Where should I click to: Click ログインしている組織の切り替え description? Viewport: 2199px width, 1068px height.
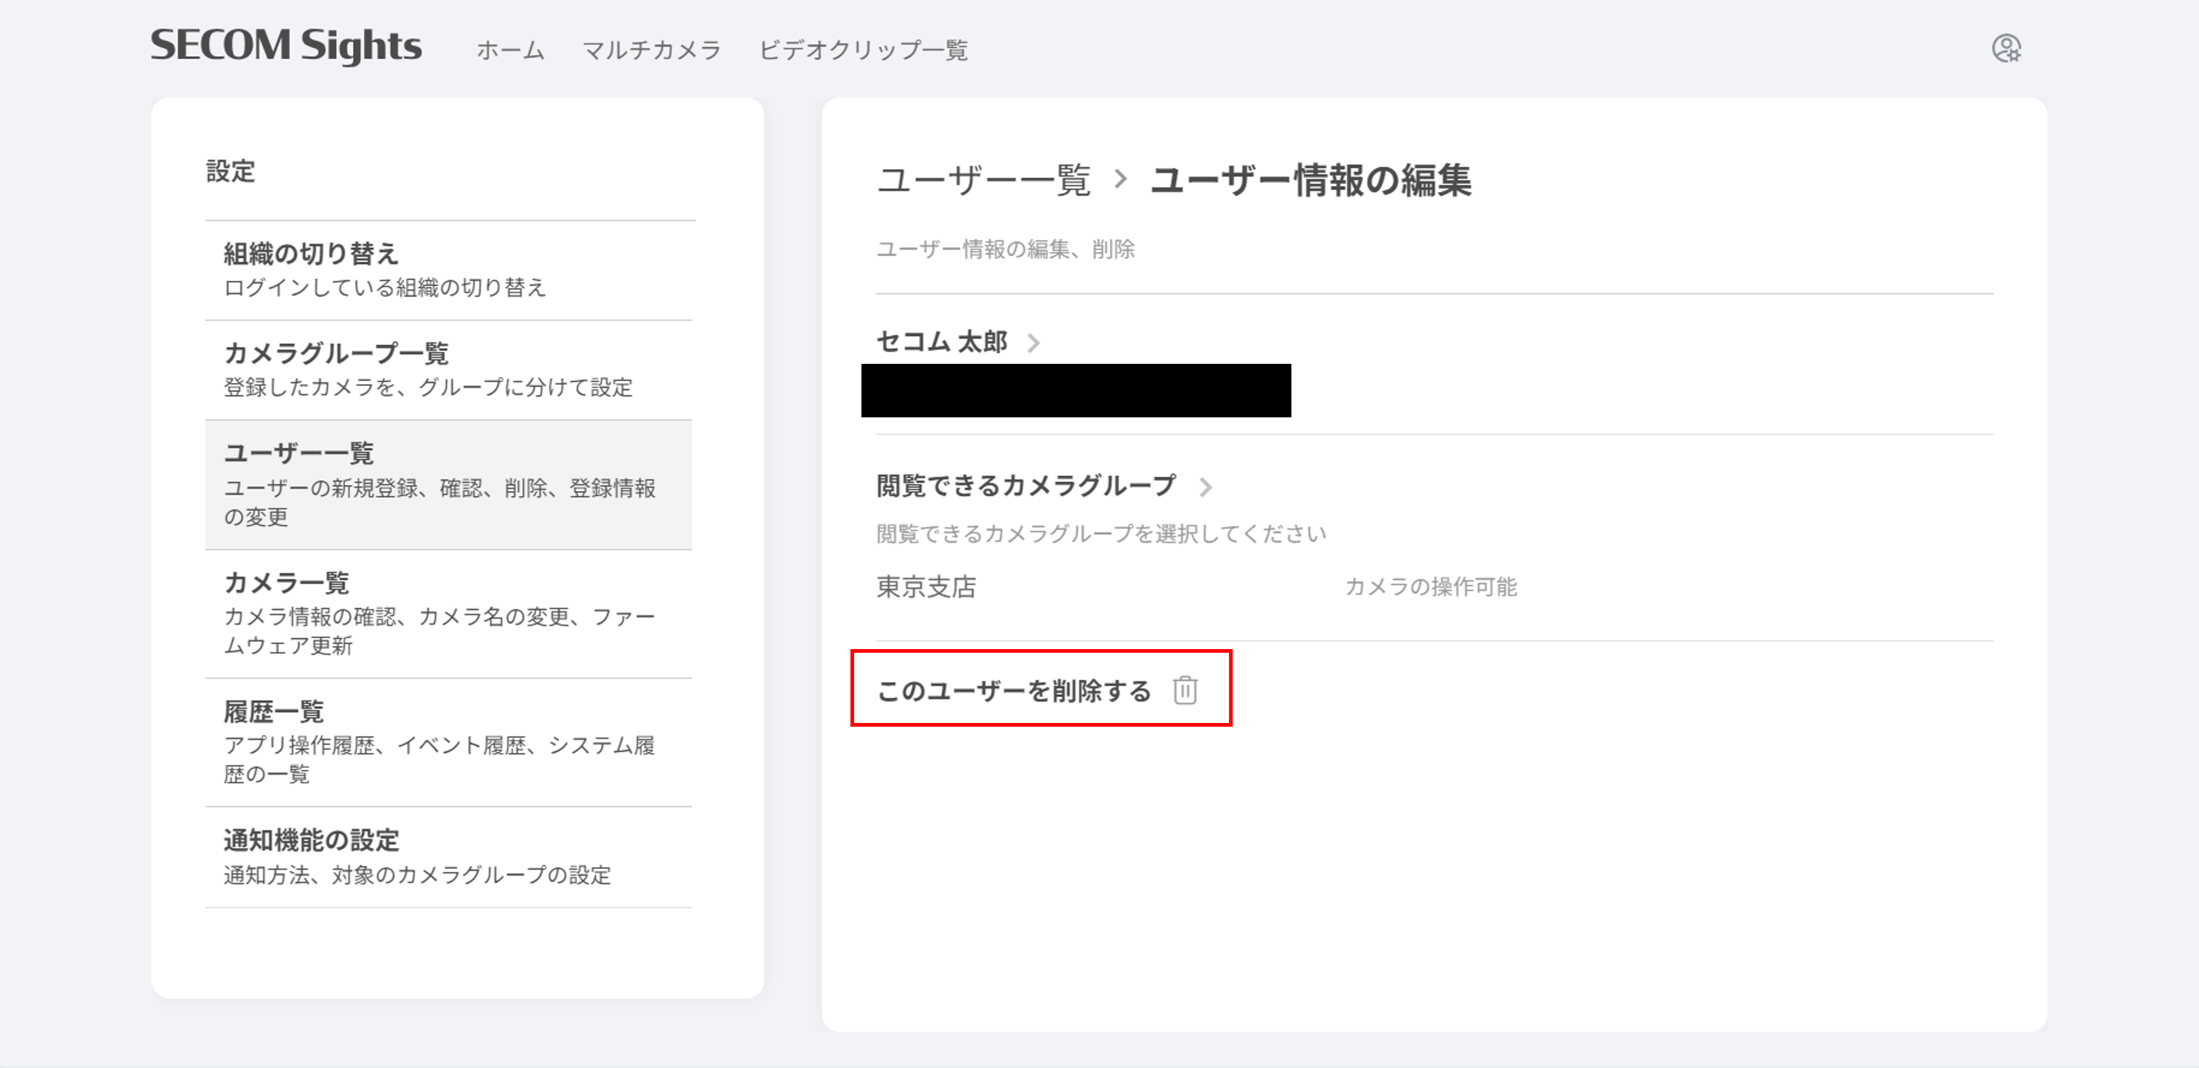click(x=385, y=288)
